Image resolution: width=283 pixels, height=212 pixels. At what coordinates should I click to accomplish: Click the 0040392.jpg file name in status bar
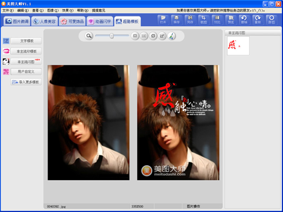tap(56, 206)
